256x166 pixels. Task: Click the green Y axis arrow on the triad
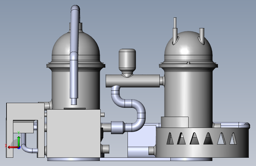click(x=19, y=141)
